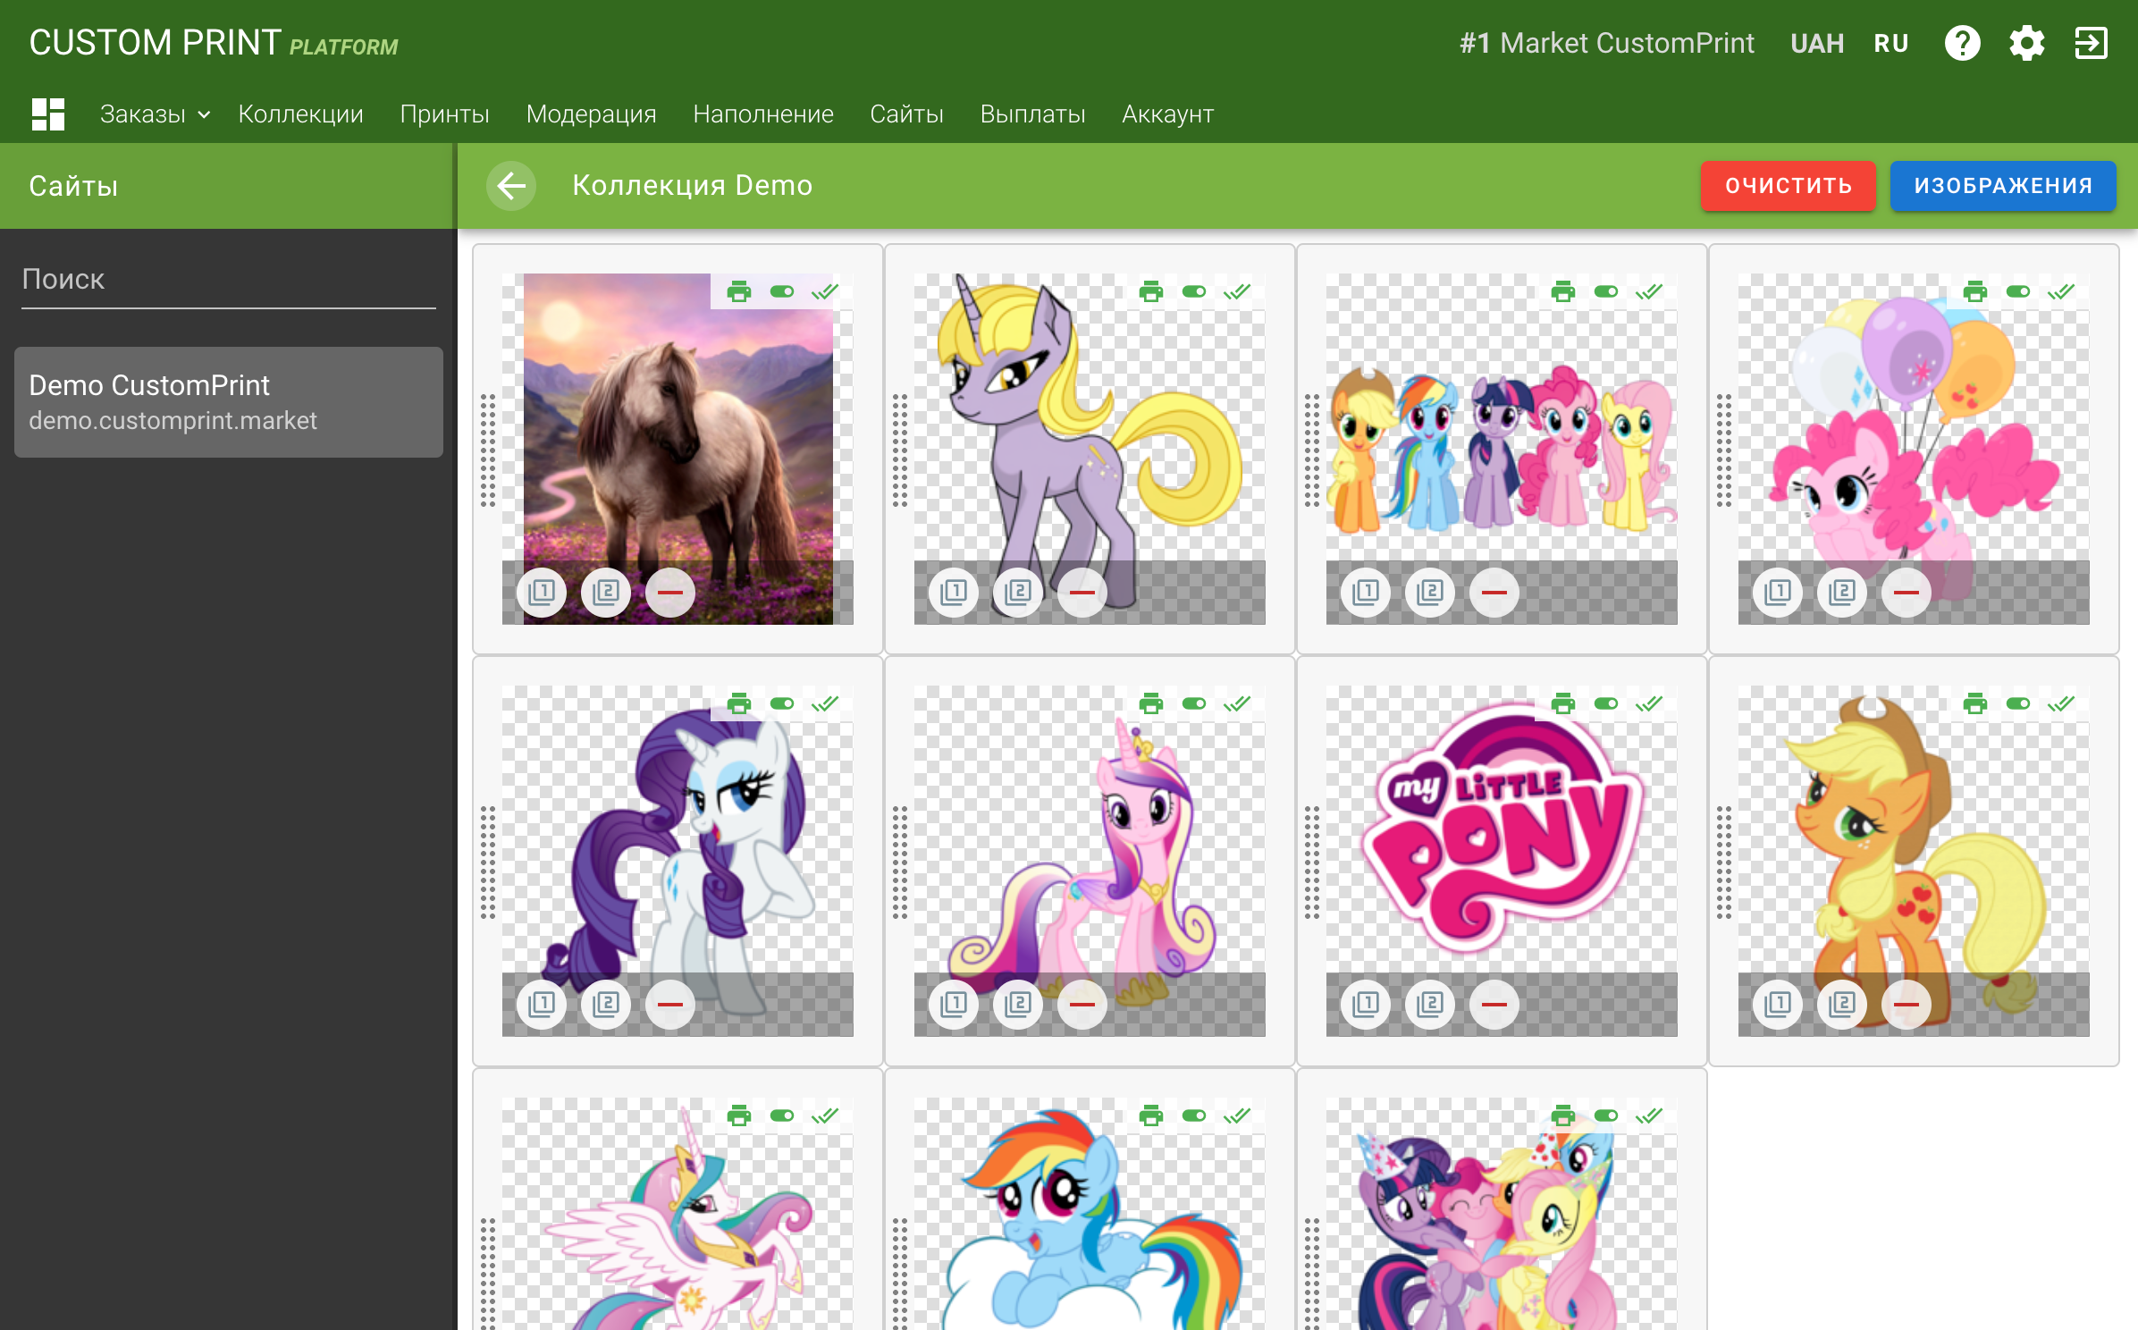
Task: Open the settings gear icon
Action: tap(2026, 43)
